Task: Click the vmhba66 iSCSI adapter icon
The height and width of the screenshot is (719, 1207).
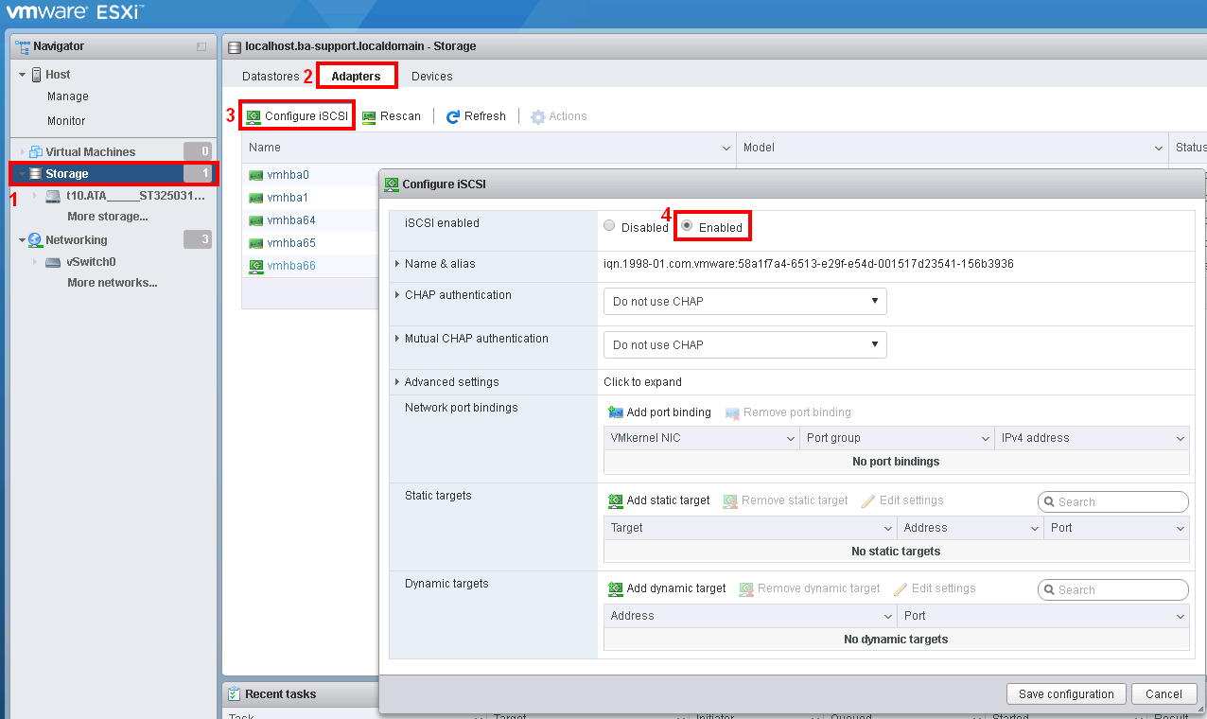Action: 255,267
